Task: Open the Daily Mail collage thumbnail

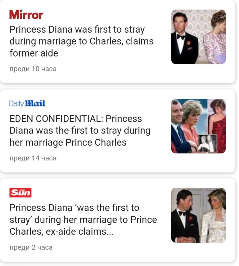Action: pyautogui.click(x=198, y=126)
